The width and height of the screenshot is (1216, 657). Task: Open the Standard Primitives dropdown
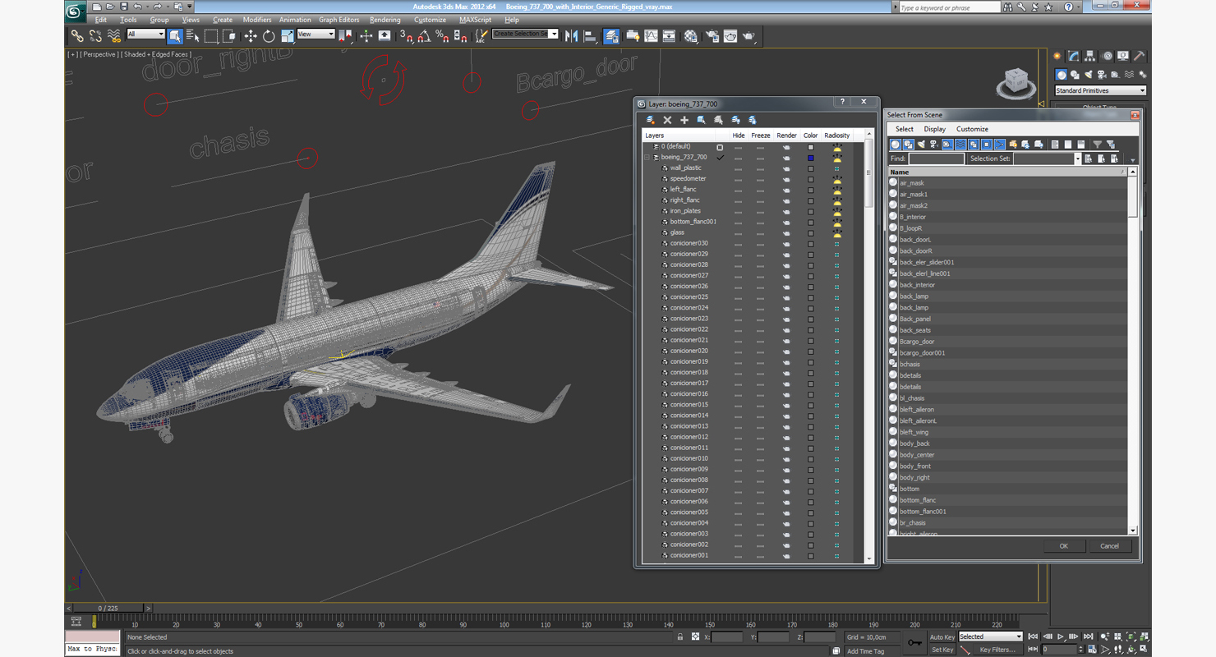1100,90
